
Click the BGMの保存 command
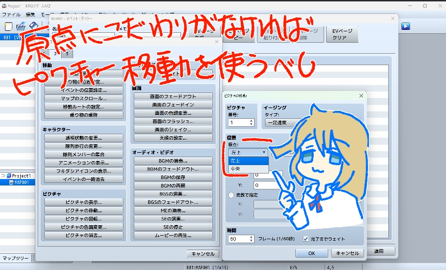point(173,177)
